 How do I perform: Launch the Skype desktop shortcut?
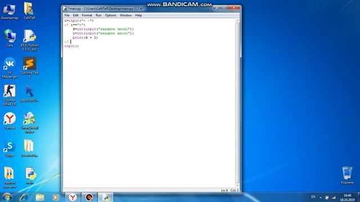pyautogui.click(x=10, y=149)
